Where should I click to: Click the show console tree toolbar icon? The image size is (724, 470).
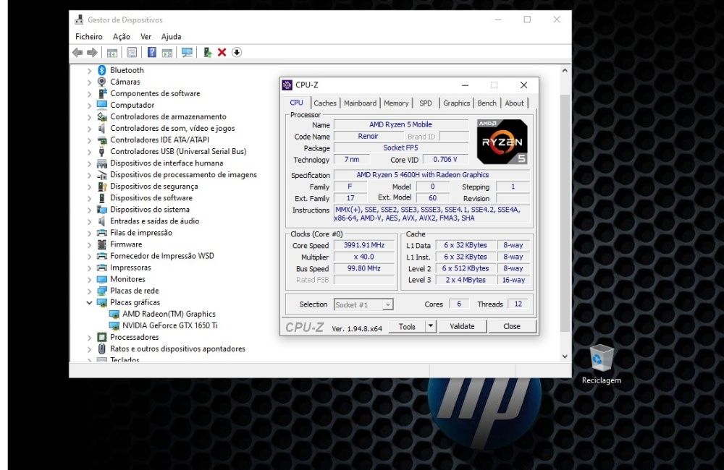pos(112,53)
